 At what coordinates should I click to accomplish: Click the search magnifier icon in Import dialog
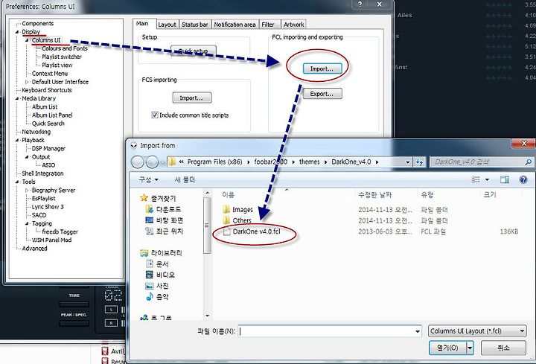[528, 162]
